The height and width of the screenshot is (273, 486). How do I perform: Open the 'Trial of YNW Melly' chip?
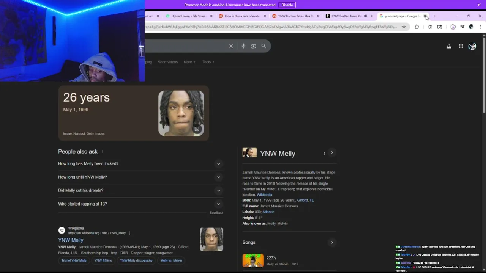click(74, 260)
